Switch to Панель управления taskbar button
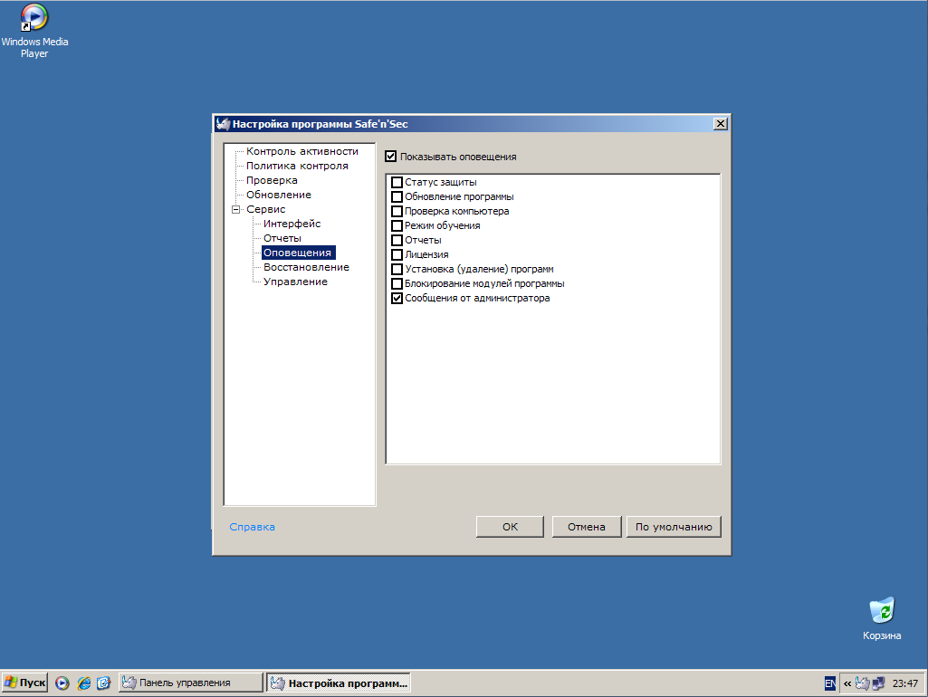 tap(190, 683)
